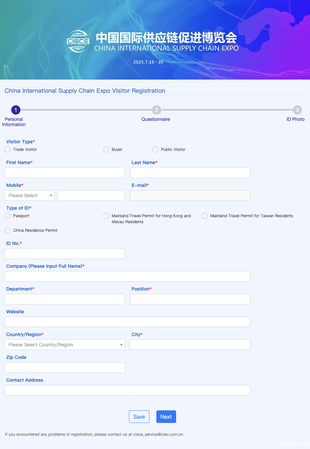
Task: Click the CISCE globe logo
Action: [x=78, y=41]
